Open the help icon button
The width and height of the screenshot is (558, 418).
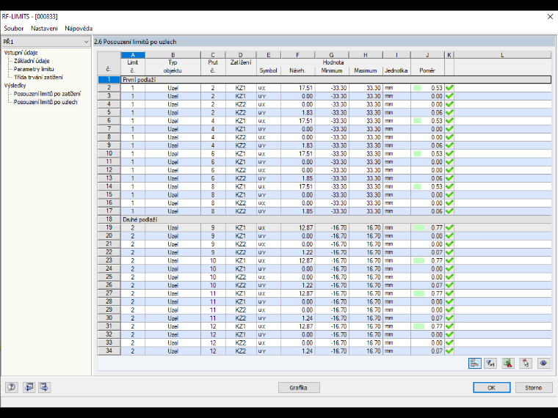coord(12,387)
